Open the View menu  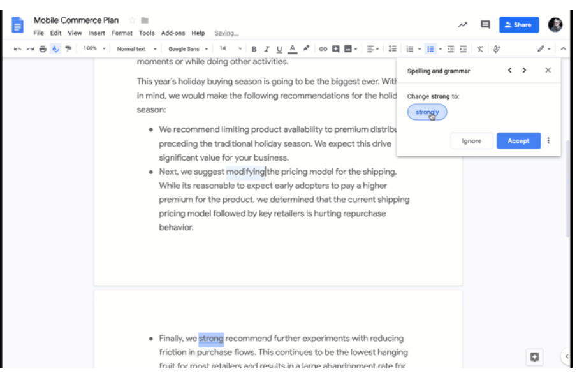click(x=75, y=33)
